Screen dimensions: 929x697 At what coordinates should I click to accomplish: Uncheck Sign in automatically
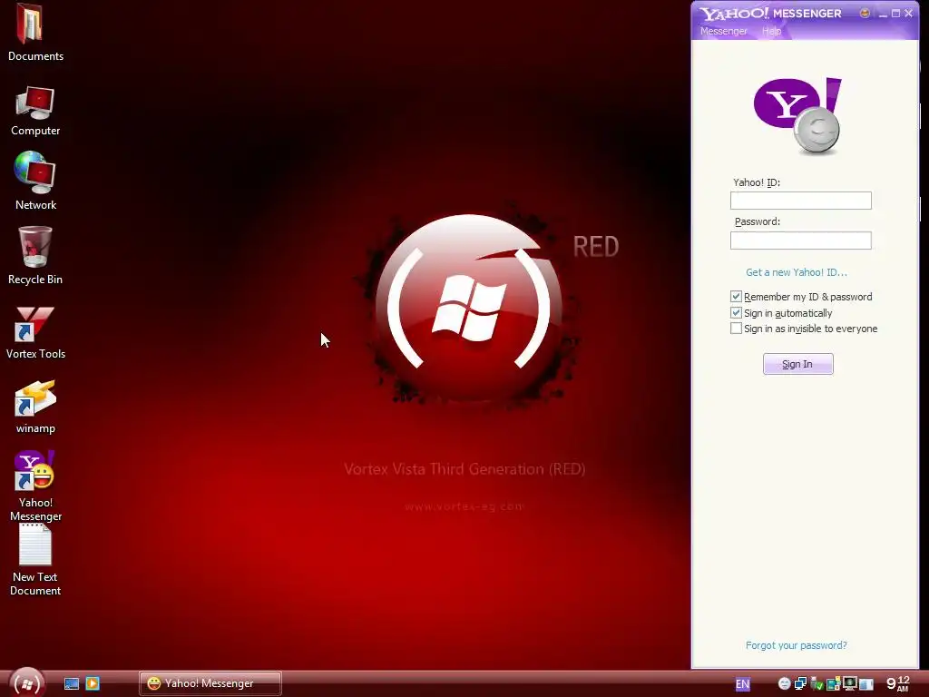click(736, 312)
